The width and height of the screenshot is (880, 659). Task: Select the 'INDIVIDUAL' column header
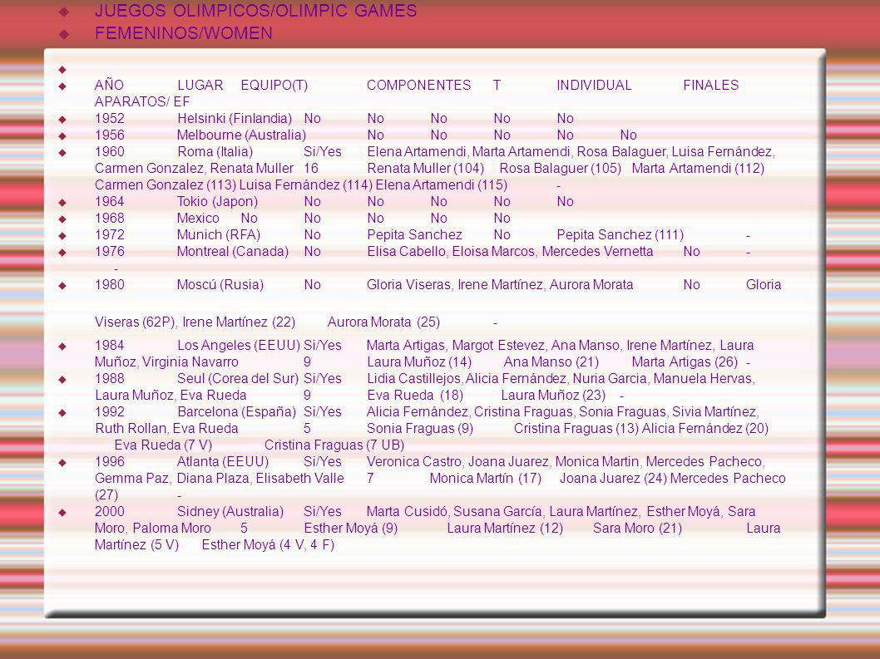pos(594,86)
